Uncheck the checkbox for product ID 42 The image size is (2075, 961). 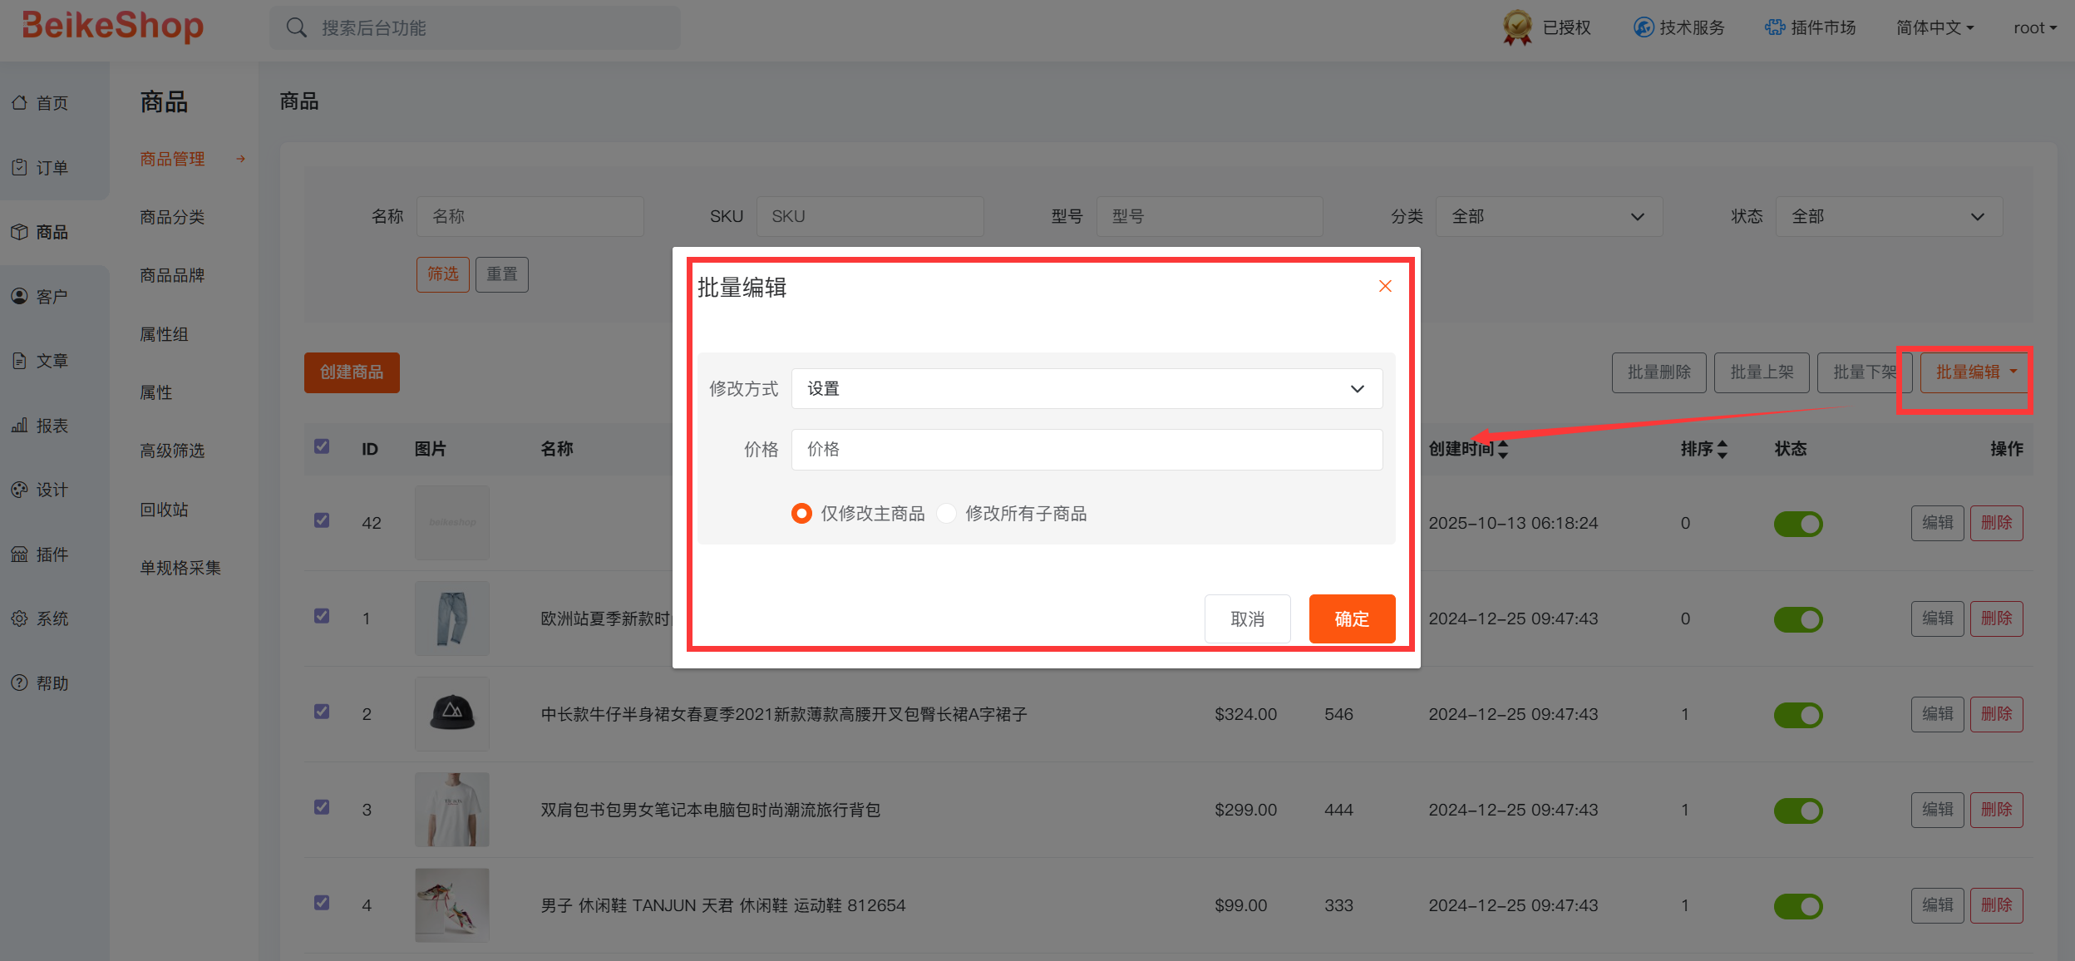coord(322,520)
